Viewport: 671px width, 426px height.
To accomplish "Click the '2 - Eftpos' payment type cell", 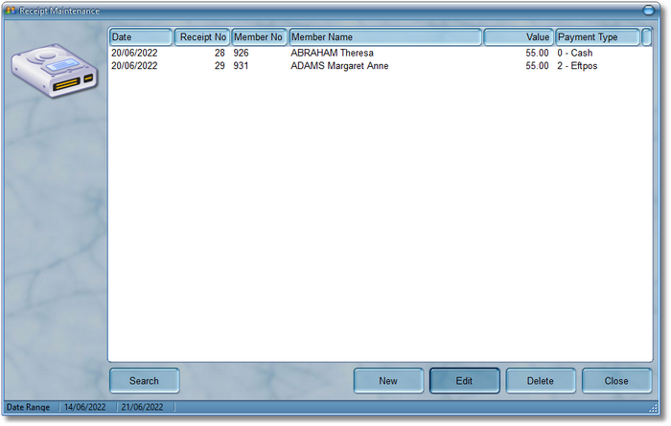I will (x=577, y=66).
